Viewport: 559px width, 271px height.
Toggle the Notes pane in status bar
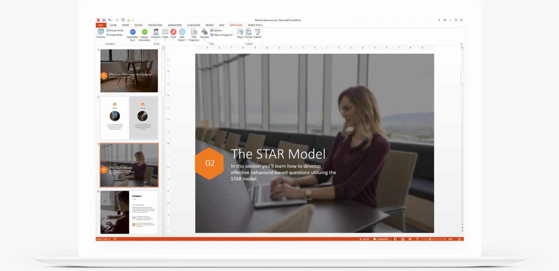[x=364, y=239]
